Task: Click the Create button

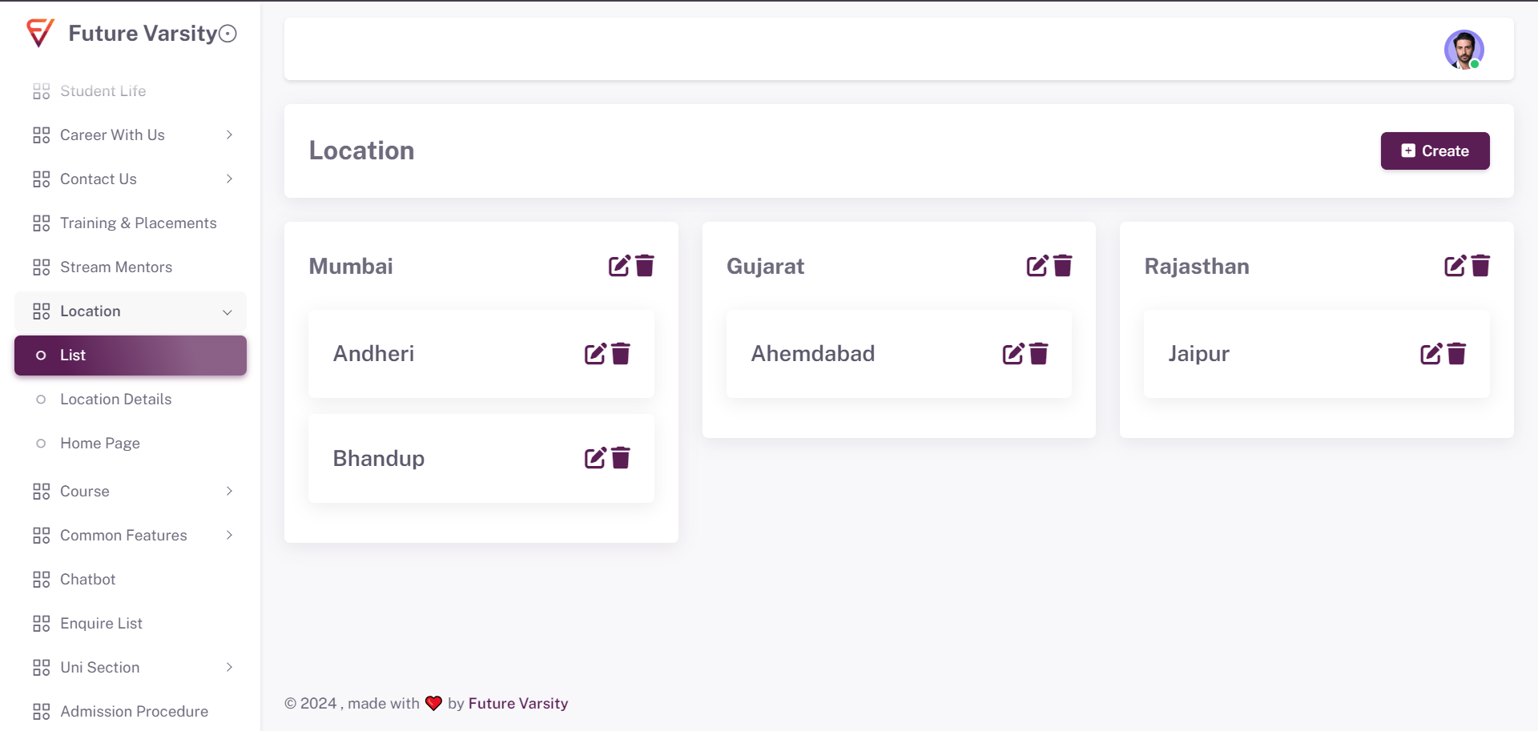Action: point(1435,151)
